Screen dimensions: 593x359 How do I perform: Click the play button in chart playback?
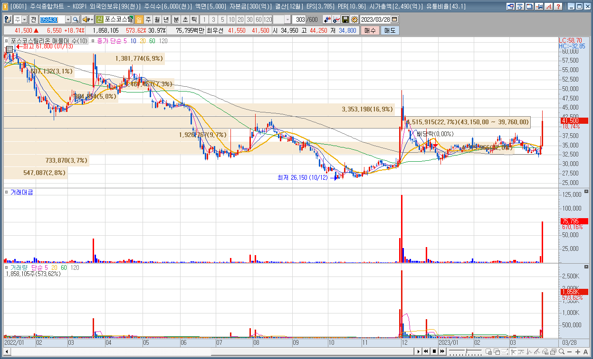[x=419, y=351]
